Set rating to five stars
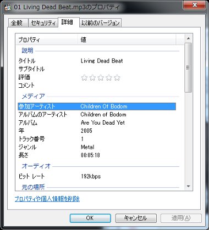The height and width of the screenshot is (230, 209). (117, 77)
